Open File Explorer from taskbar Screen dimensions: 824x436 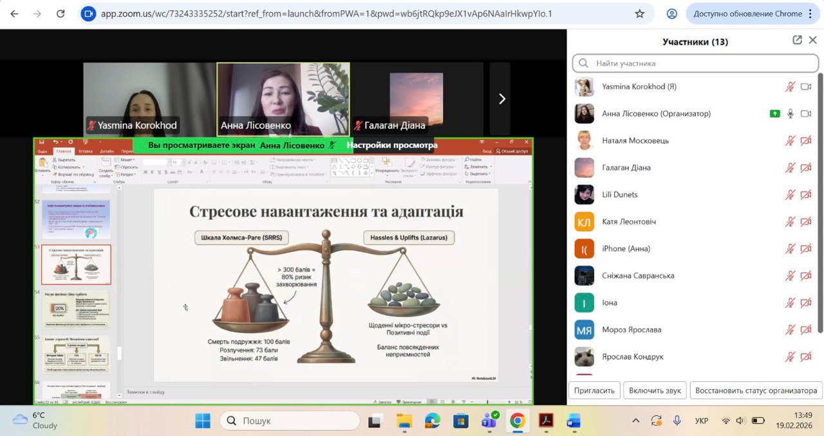[x=404, y=421]
